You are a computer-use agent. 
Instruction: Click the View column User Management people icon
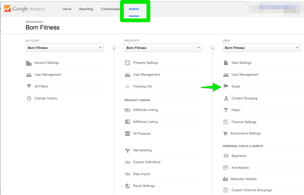click(x=226, y=75)
